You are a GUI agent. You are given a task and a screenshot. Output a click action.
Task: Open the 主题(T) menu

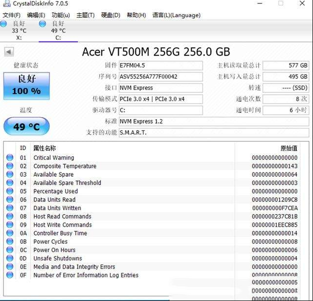86,15
